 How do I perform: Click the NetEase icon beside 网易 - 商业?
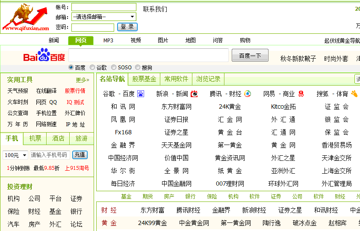(301, 94)
